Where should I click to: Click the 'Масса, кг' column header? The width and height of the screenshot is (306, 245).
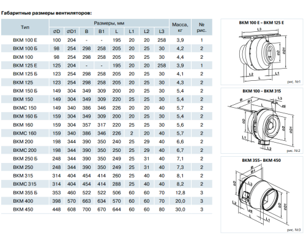tap(180, 27)
